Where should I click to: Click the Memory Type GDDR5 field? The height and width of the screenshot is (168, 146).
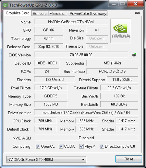point(51,96)
